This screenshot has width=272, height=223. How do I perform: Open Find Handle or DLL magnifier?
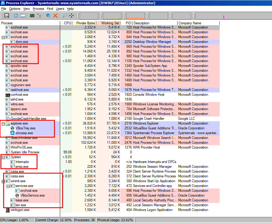pyautogui.click(x=64, y=16)
